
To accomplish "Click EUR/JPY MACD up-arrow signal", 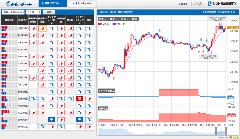I will (x=70, y=36).
